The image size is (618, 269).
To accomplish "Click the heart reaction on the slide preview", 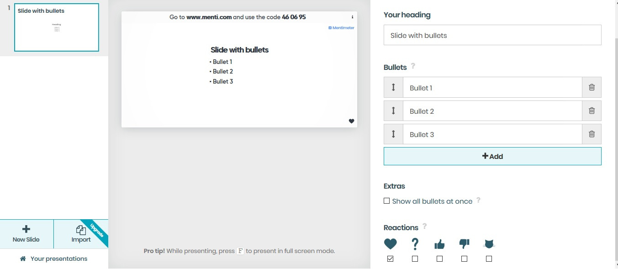I will (x=351, y=121).
